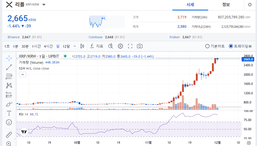
Task: Open the page settings gear at top right
Action: [250, 5]
